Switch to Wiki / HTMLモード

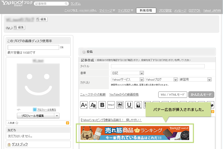[173, 95]
